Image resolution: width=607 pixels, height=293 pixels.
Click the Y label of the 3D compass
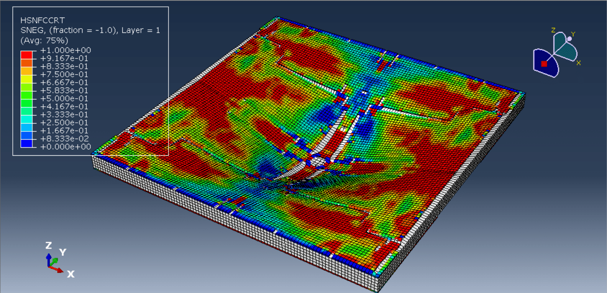(x=573, y=34)
